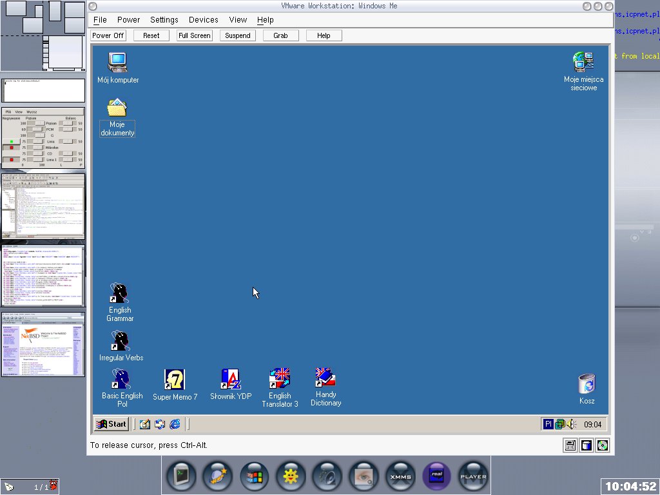The width and height of the screenshot is (660, 495).
Task: Open Moje miejsca sieciowe network icon
Action: tap(583, 72)
